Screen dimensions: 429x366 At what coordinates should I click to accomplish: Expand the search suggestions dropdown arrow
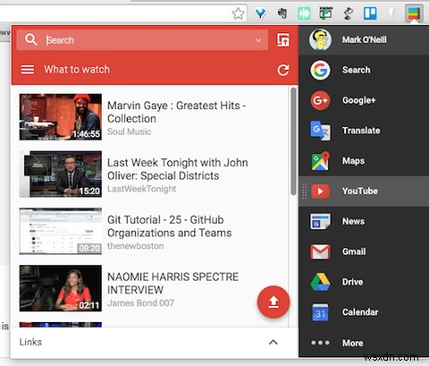pyautogui.click(x=258, y=40)
